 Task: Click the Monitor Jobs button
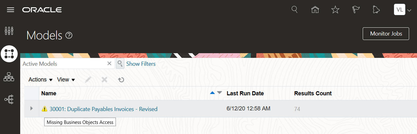pos(386,34)
